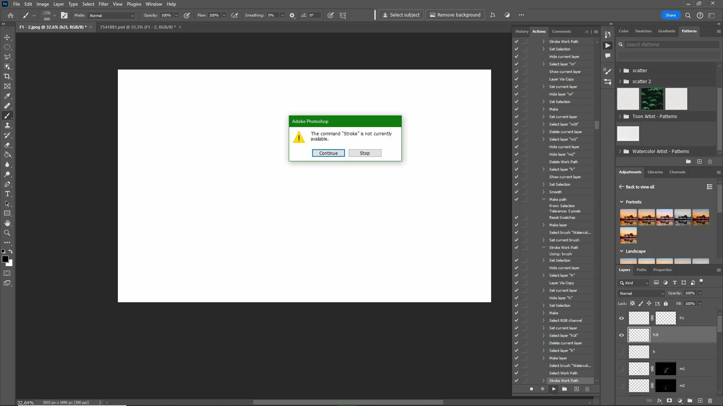
Task: Open the Filter menu
Action: tap(103, 4)
